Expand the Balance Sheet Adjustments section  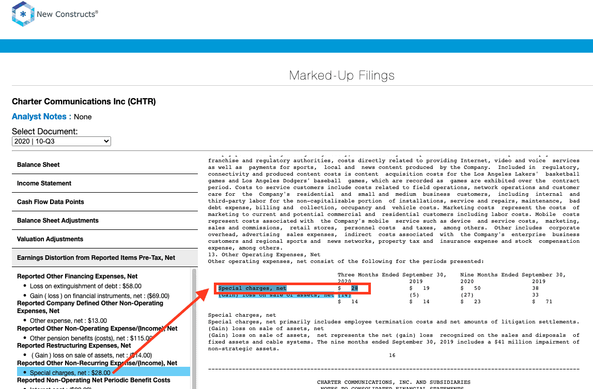point(105,220)
